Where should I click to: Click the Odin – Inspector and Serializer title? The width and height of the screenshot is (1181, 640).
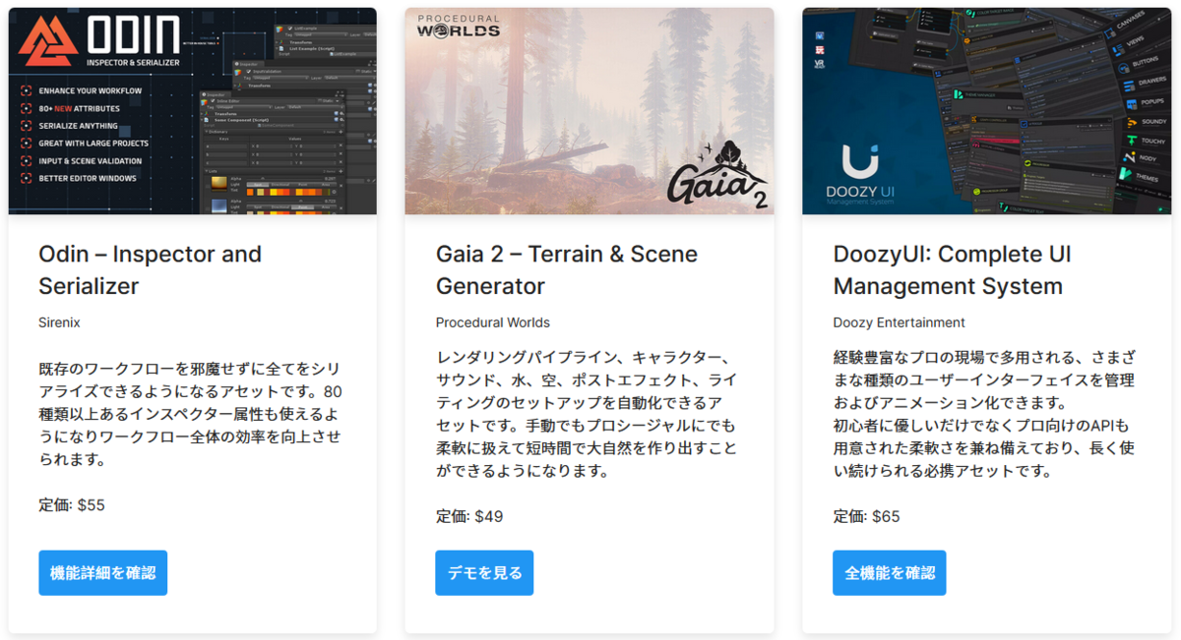pyautogui.click(x=150, y=270)
